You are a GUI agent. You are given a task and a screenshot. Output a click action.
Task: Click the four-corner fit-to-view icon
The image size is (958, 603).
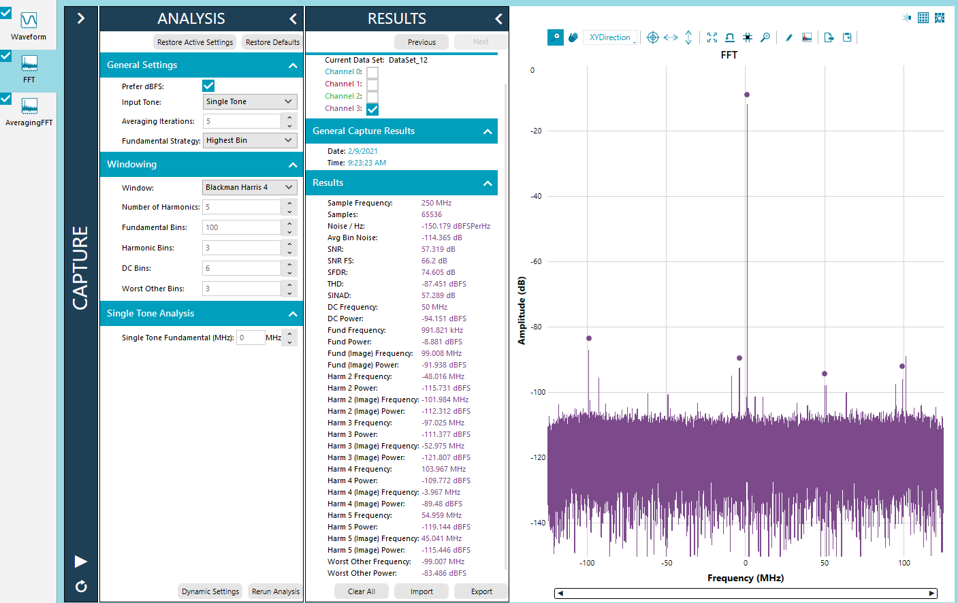click(x=712, y=37)
